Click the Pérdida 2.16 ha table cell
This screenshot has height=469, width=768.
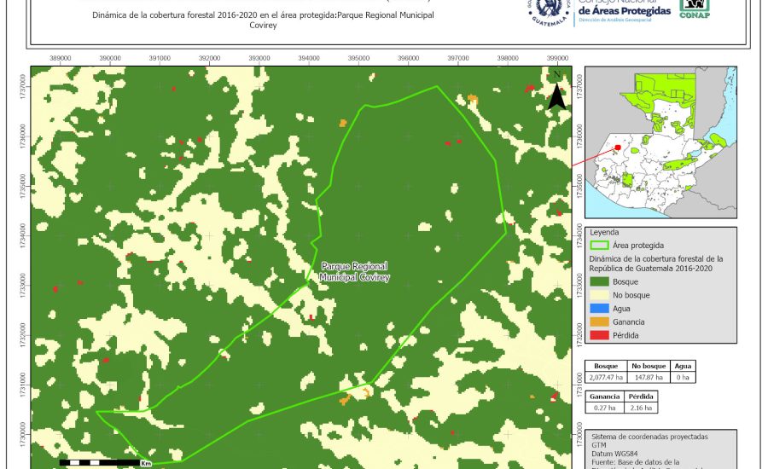642,408
